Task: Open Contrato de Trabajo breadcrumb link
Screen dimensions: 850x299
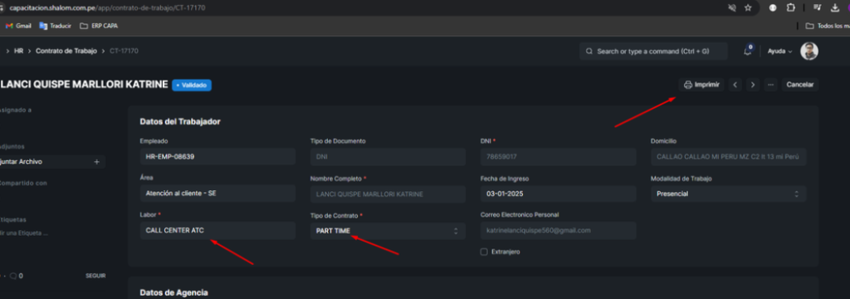Action: (66, 51)
